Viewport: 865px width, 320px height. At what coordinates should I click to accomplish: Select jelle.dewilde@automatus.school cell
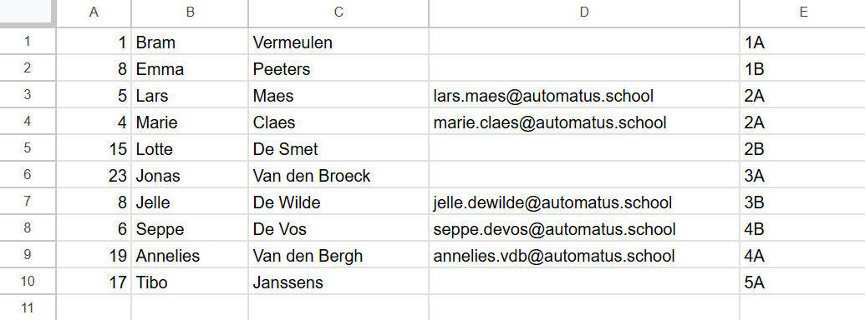pyautogui.click(x=584, y=202)
